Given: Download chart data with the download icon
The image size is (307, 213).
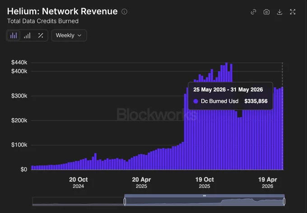Looking at the screenshot, I should point(279,12).
